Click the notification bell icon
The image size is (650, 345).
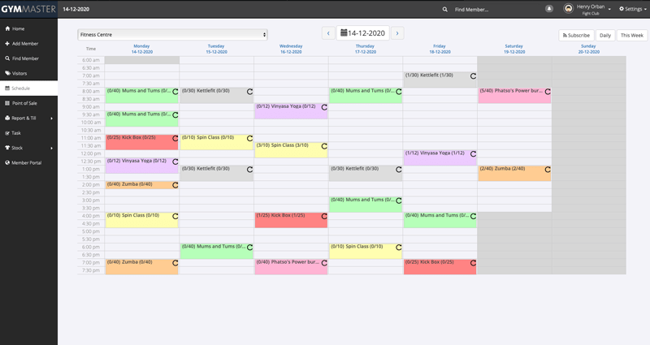549,8
